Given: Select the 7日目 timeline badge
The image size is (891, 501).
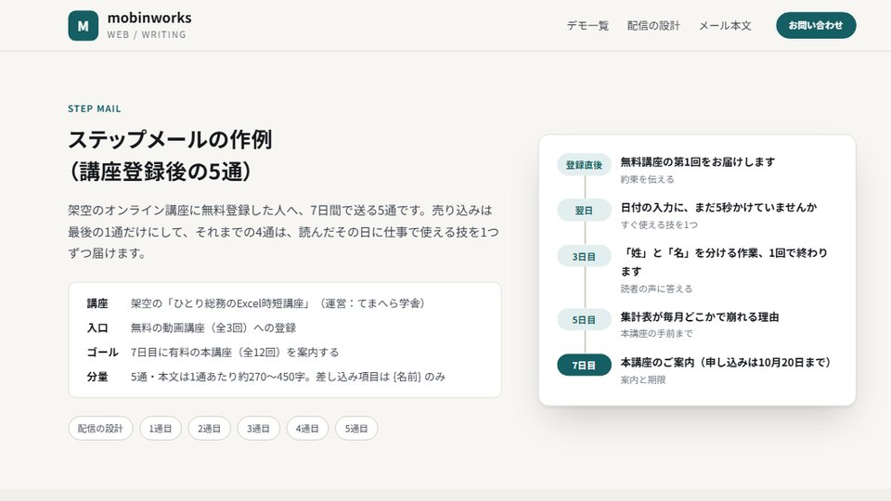Looking at the screenshot, I should (x=584, y=366).
